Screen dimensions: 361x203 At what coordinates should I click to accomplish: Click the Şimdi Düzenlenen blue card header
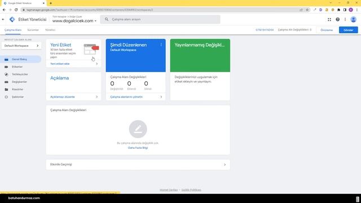tap(135, 55)
